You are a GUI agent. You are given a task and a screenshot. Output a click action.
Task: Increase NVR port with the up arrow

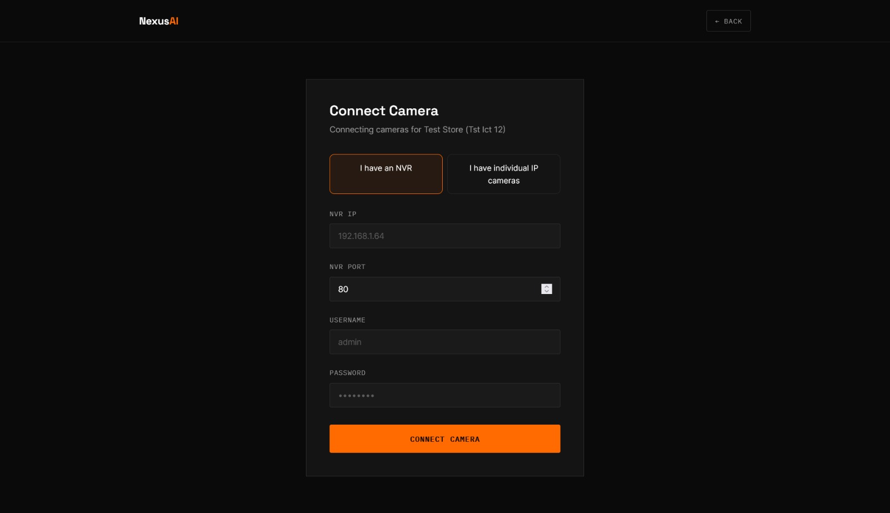547,287
